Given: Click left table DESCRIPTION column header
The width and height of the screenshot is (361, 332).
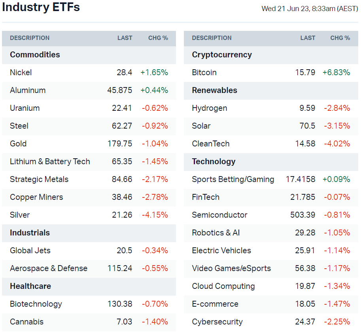Looking at the screenshot, I should (30, 38).
